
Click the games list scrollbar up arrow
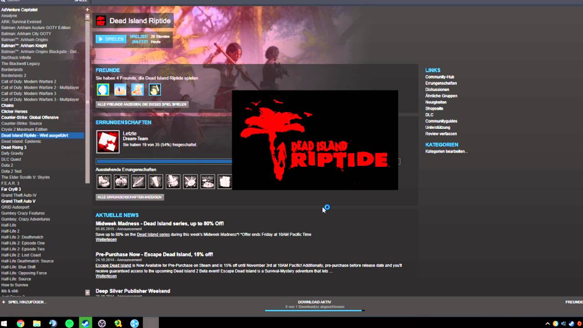(87, 16)
